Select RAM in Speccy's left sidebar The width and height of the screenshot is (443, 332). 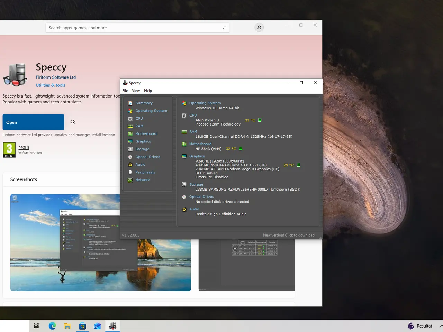139,126
